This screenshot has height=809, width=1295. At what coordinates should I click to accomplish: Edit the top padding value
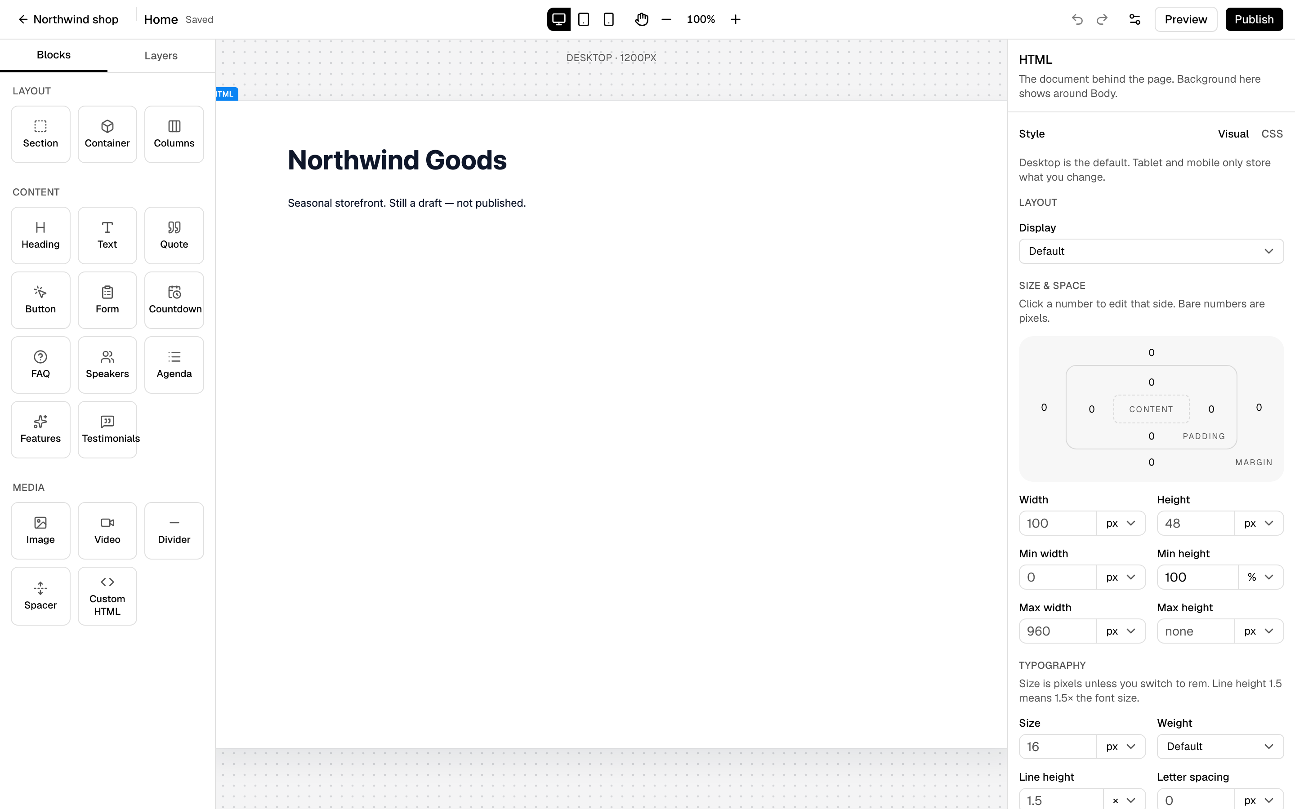tap(1151, 382)
